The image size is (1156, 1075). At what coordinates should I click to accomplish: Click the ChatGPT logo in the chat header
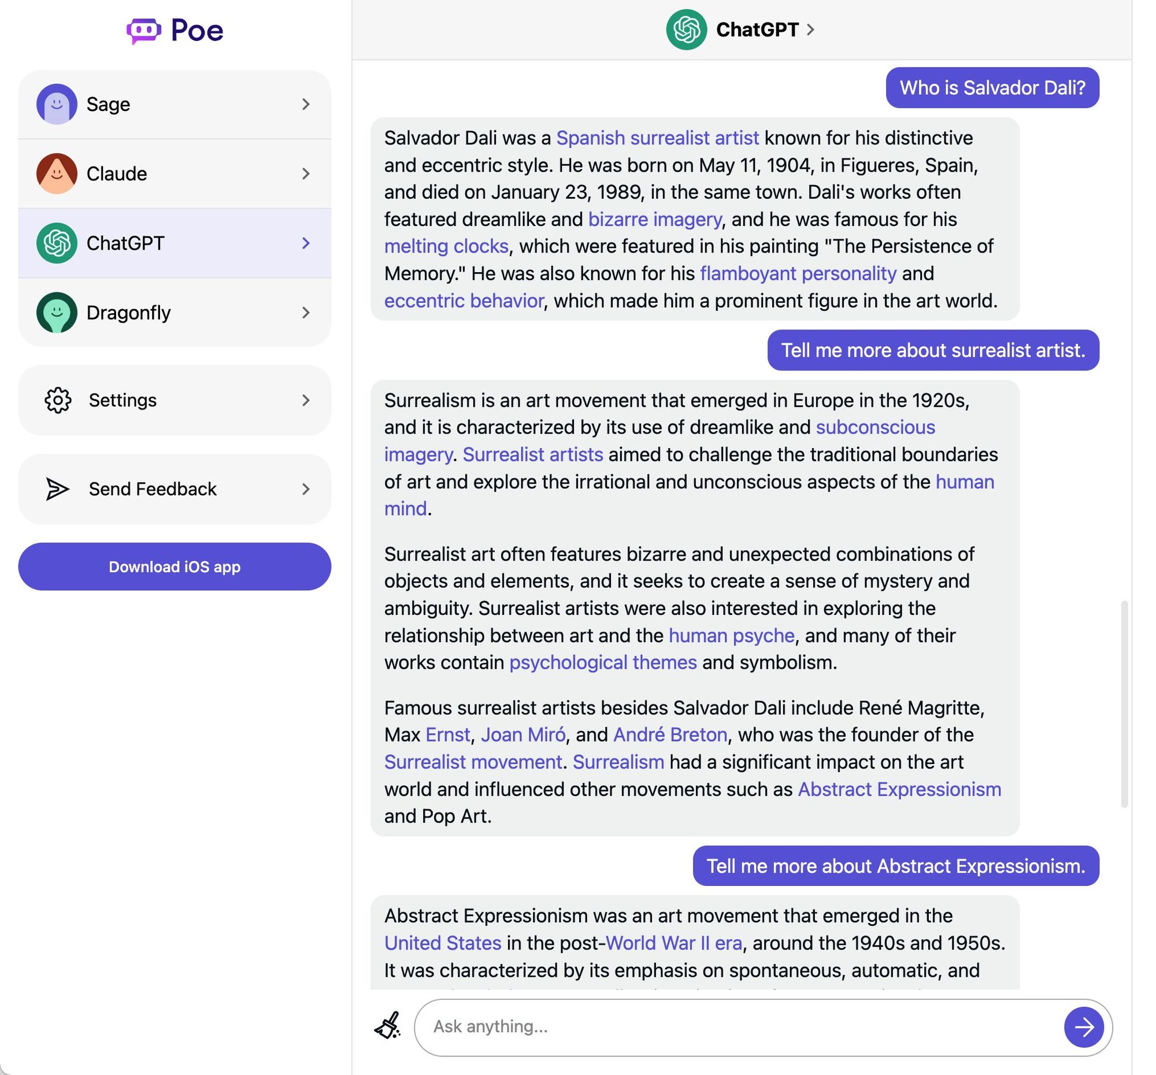coord(688,29)
